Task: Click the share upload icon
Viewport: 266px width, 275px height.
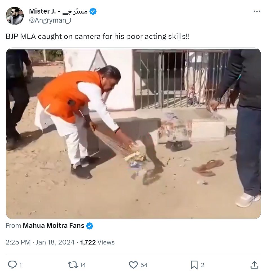Action: (254, 265)
